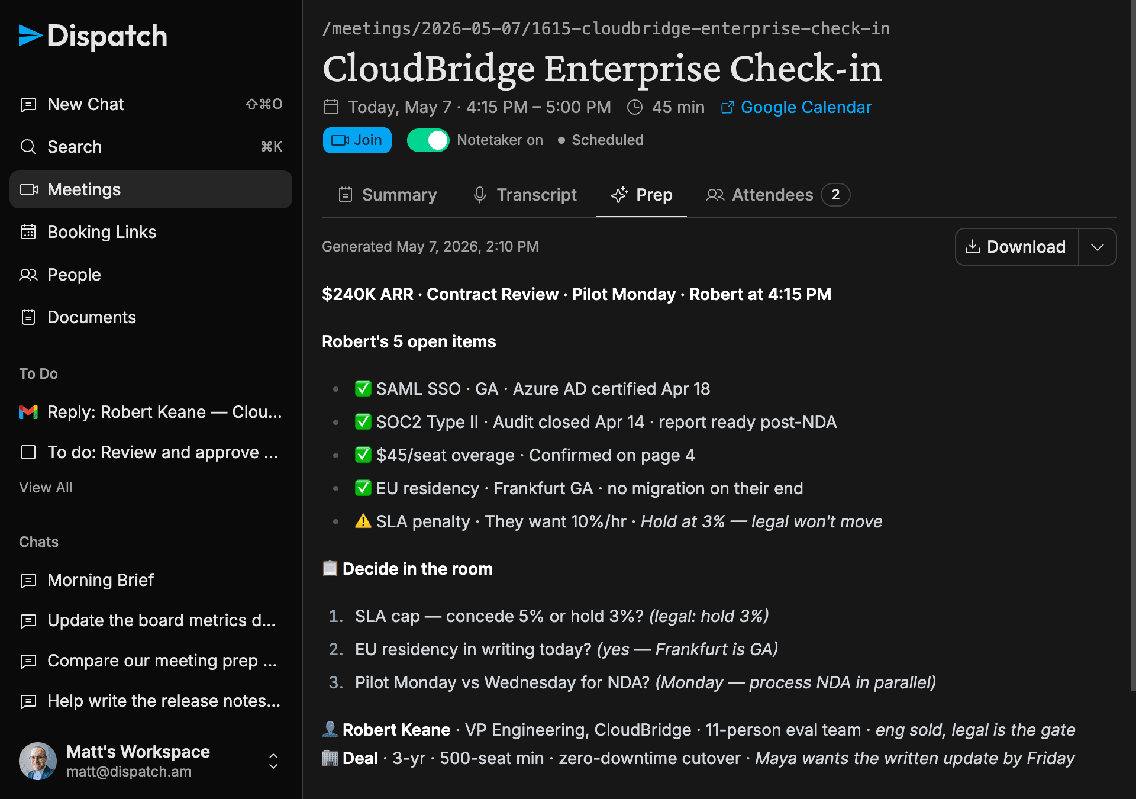1136x799 pixels.
Task: Click the Prep sparkle icon
Action: tap(619, 195)
